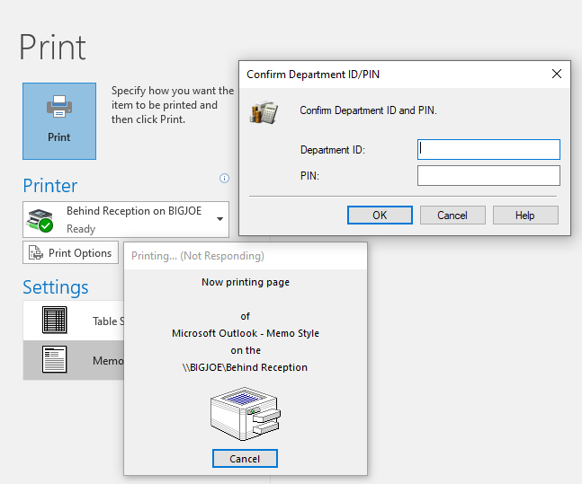Click the calculator icon in the confirm dialog
Screen dimensions: 582x484
[264, 112]
